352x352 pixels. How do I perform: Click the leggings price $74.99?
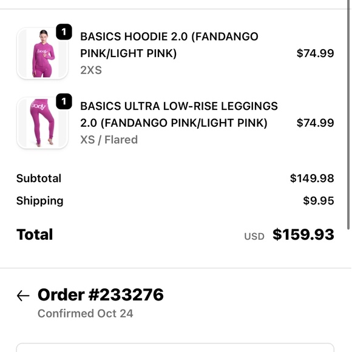pyautogui.click(x=315, y=123)
